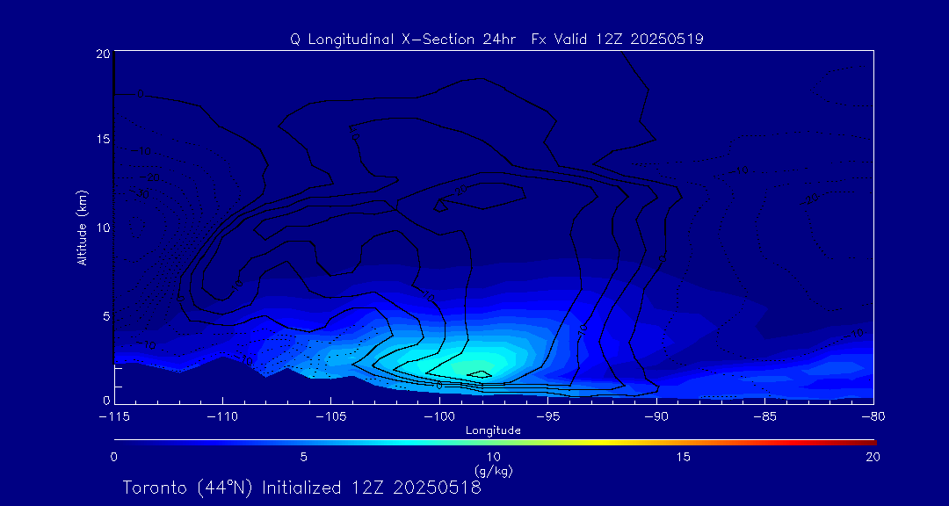This screenshot has width=949, height=506.
Task: Click the altitude axis tick label 20
Action: [x=102, y=54]
